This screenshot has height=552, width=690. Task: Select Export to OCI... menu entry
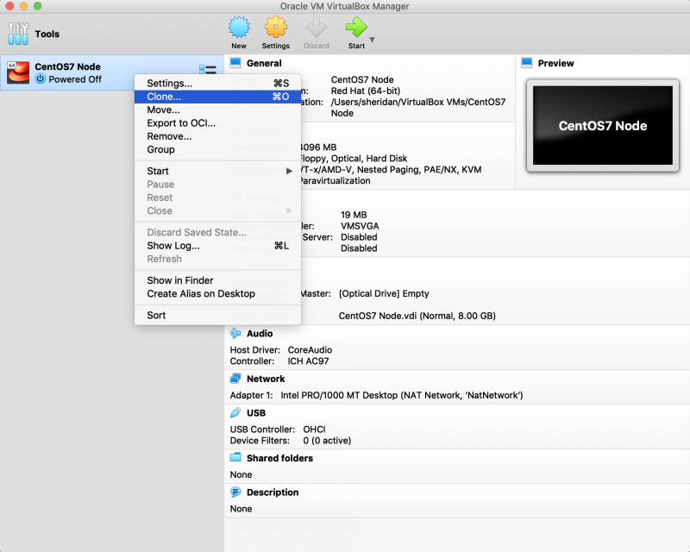[218, 123]
